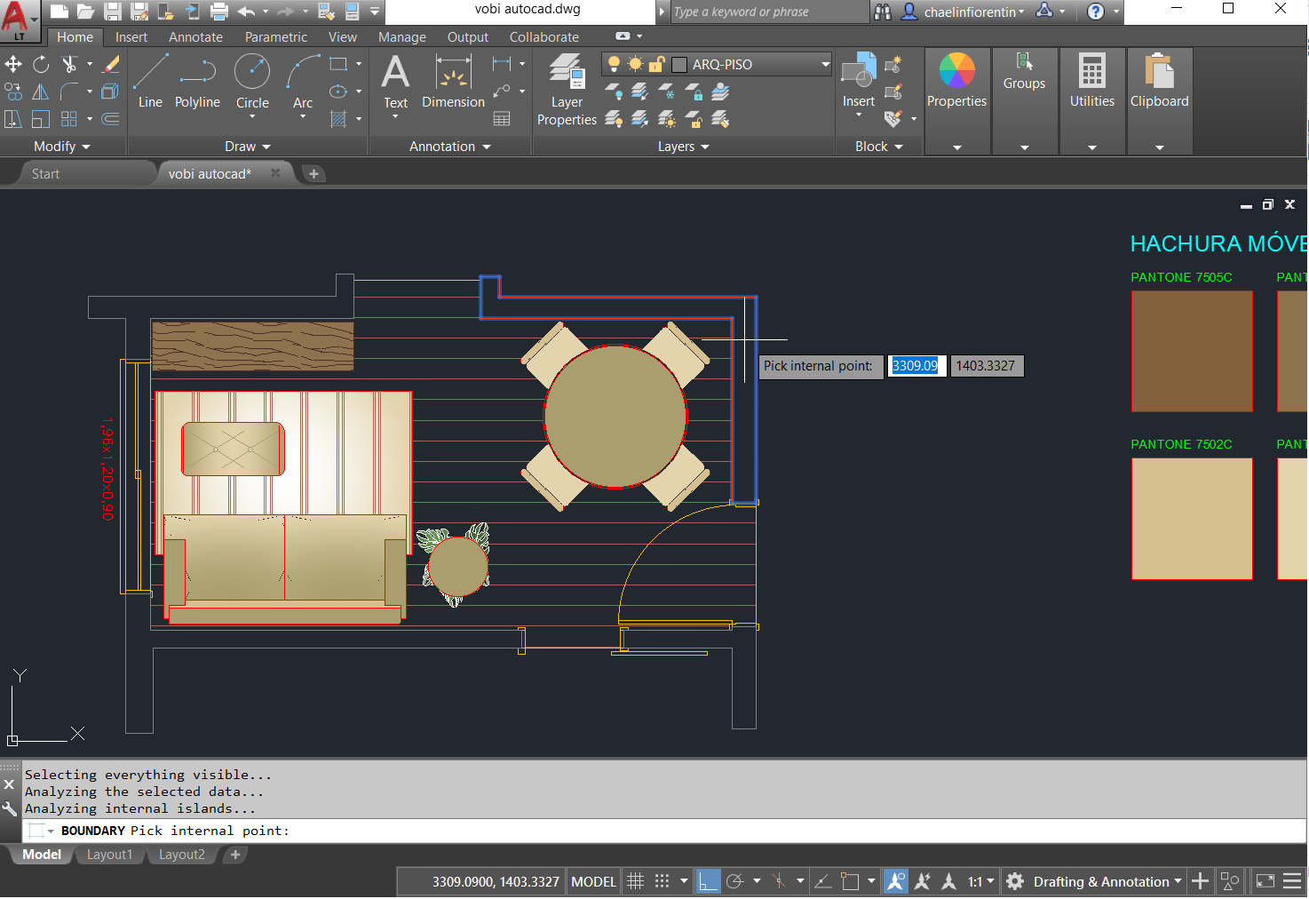Click MODEL space button in status bar
The image size is (1309, 899).
pyautogui.click(x=593, y=881)
